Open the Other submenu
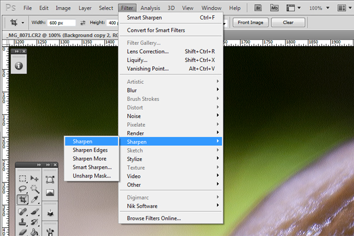 171,185
